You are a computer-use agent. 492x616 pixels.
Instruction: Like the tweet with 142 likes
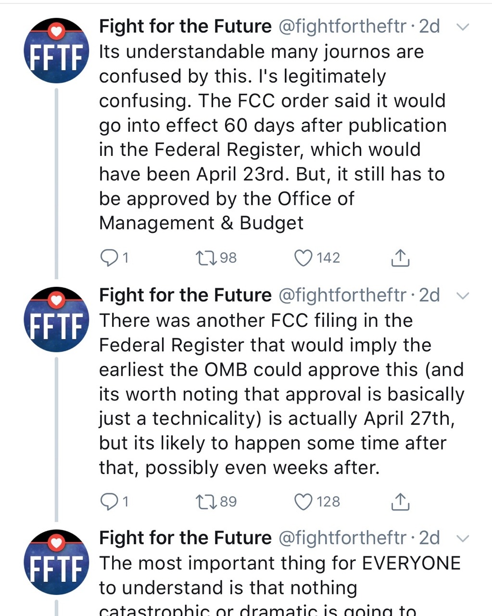(x=303, y=258)
